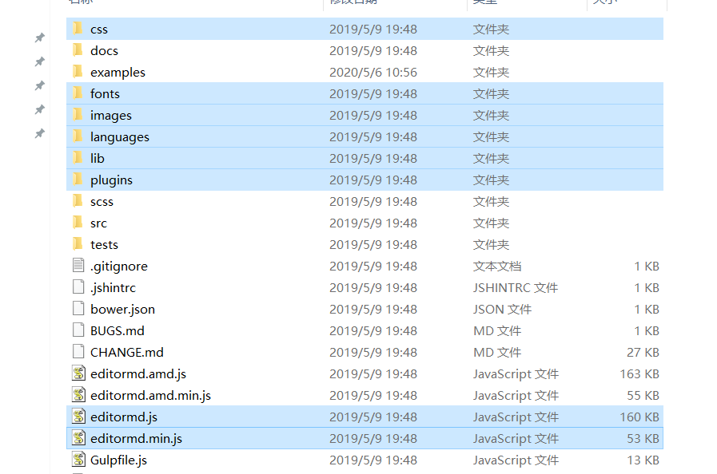
Task: Click the MD 文件 type of BUGS.md
Action: coord(497,330)
